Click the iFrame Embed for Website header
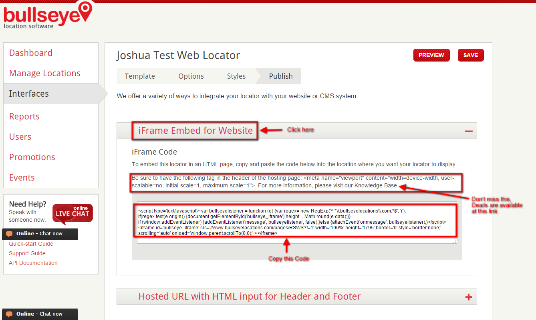The width and height of the screenshot is (536, 320). click(195, 131)
